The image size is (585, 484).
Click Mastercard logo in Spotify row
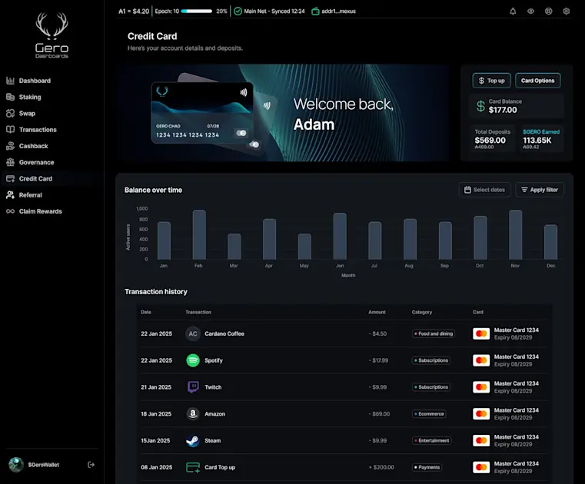click(481, 360)
